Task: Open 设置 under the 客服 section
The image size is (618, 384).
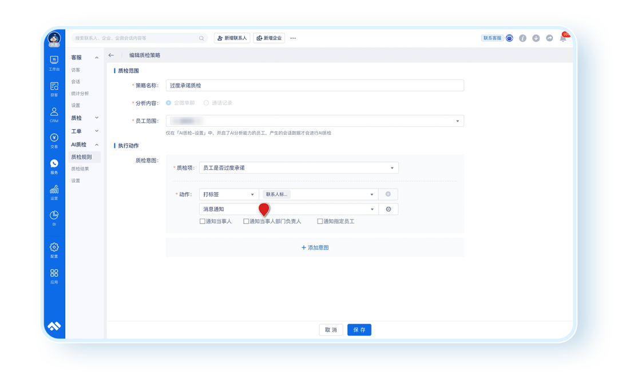Action: (76, 105)
